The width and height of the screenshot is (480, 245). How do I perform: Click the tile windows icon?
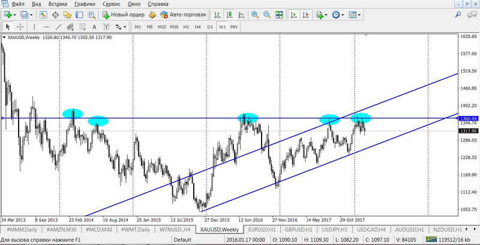click(278, 14)
